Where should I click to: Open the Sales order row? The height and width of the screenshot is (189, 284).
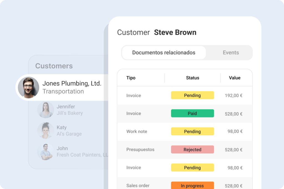pos(138,186)
